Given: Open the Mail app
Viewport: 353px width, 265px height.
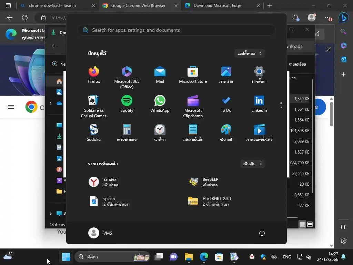Looking at the screenshot, I should 160,75.
